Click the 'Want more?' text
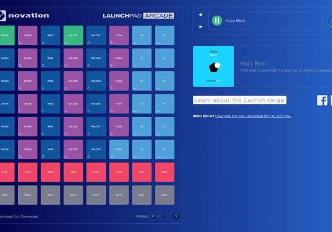Viewport: 332px width, 232px height. tap(203, 116)
